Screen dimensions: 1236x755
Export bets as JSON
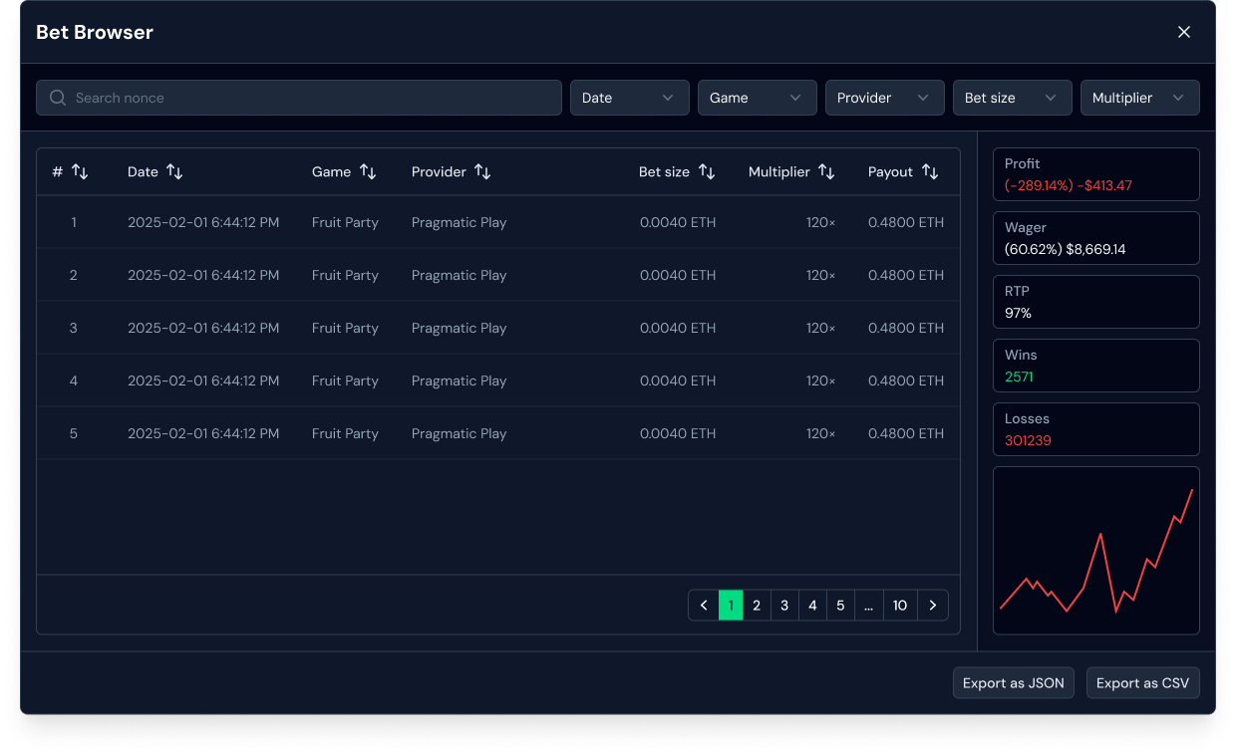coord(1013,683)
